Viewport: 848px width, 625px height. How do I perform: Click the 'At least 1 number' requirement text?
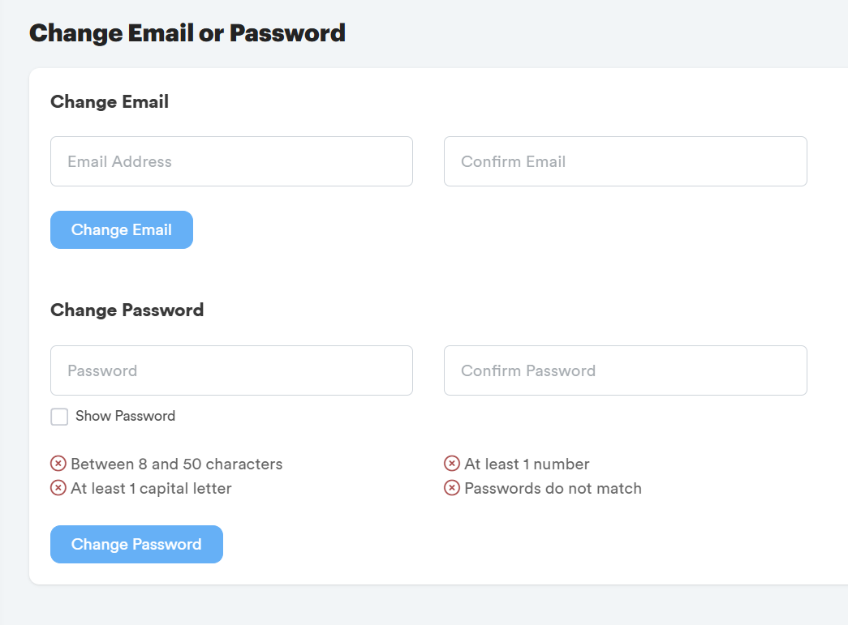click(527, 464)
